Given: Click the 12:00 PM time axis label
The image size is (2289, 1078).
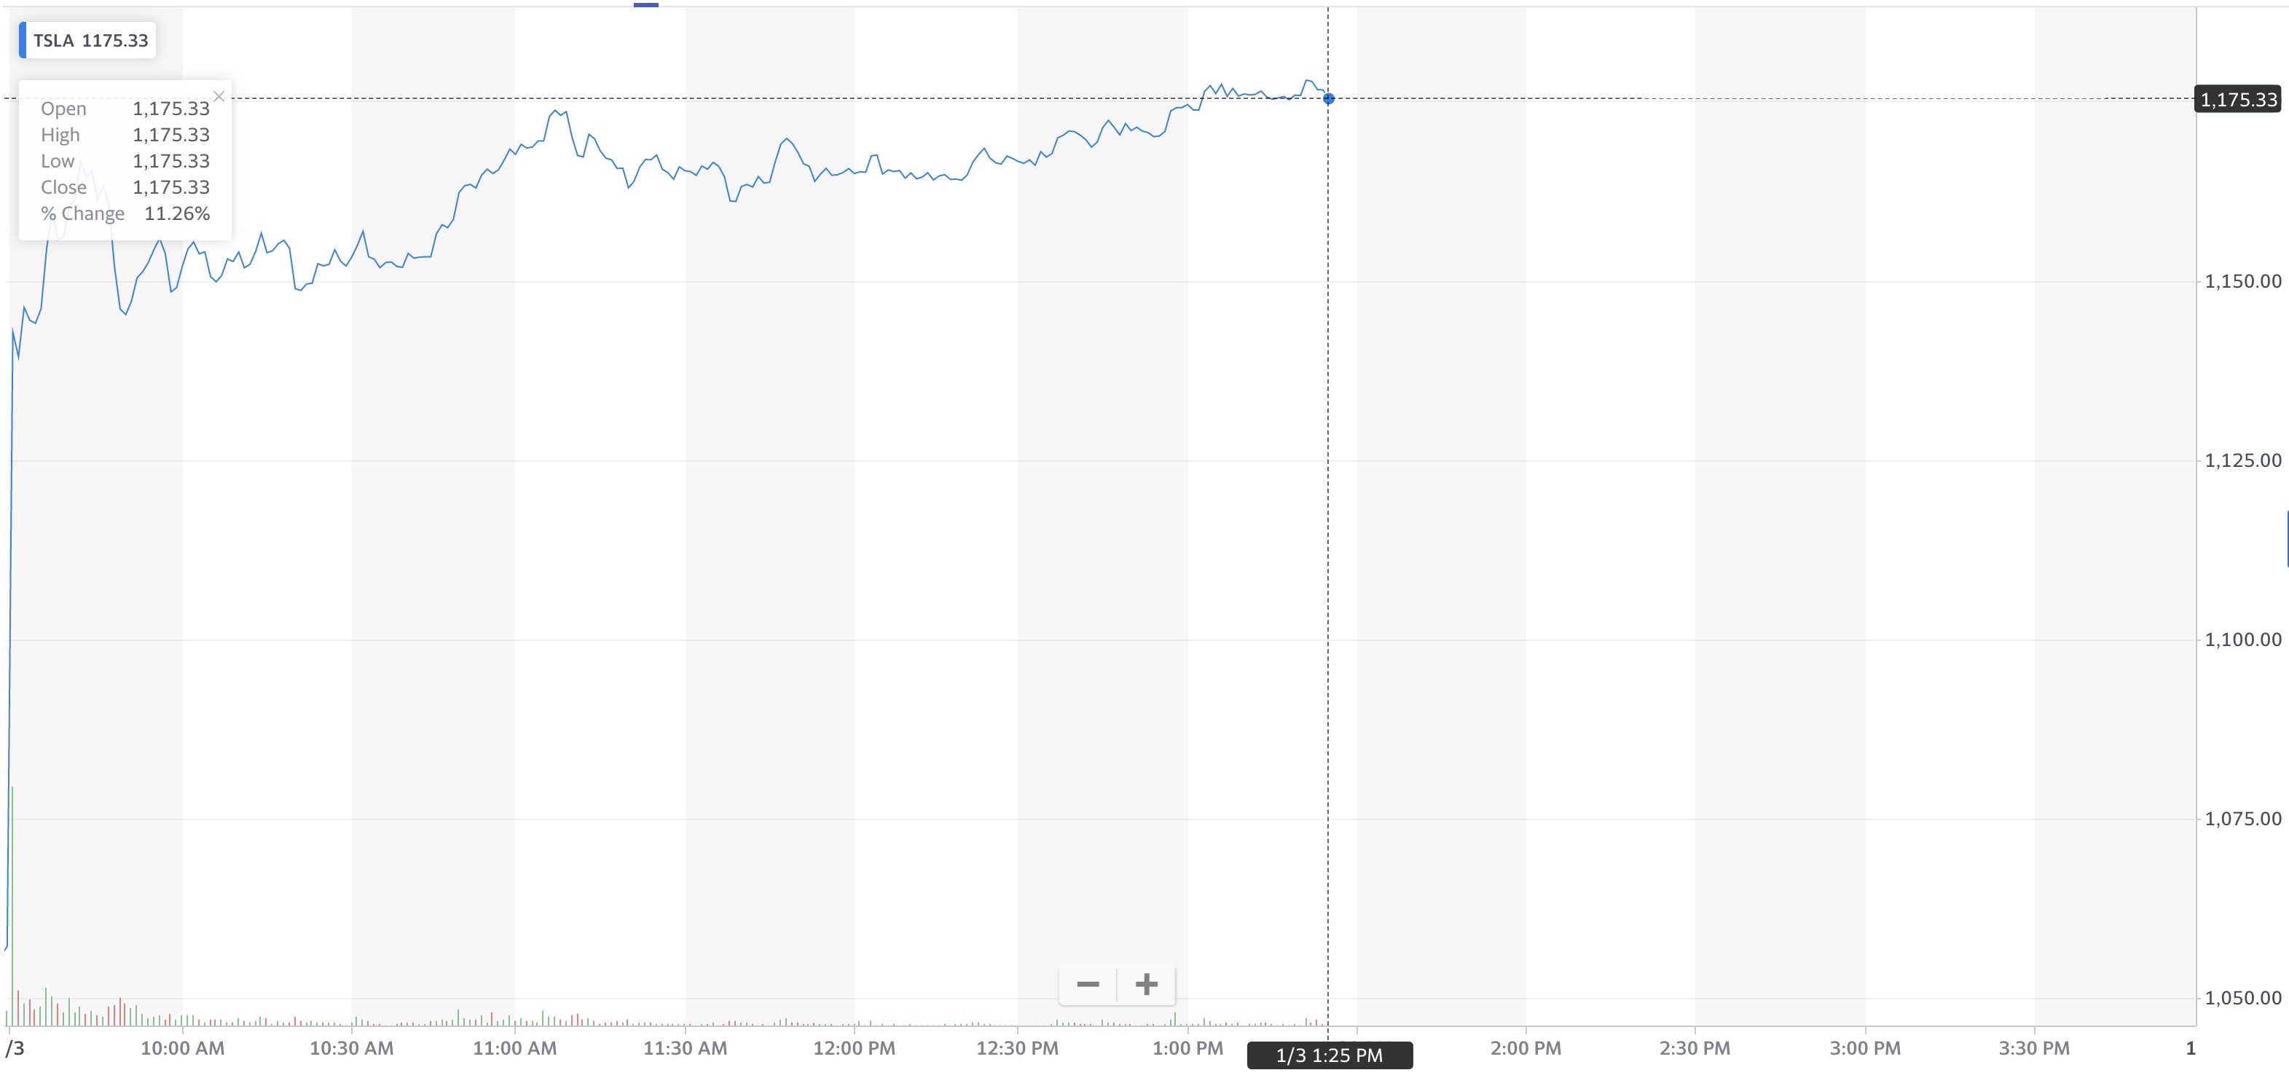Looking at the screenshot, I should coord(854,1049).
